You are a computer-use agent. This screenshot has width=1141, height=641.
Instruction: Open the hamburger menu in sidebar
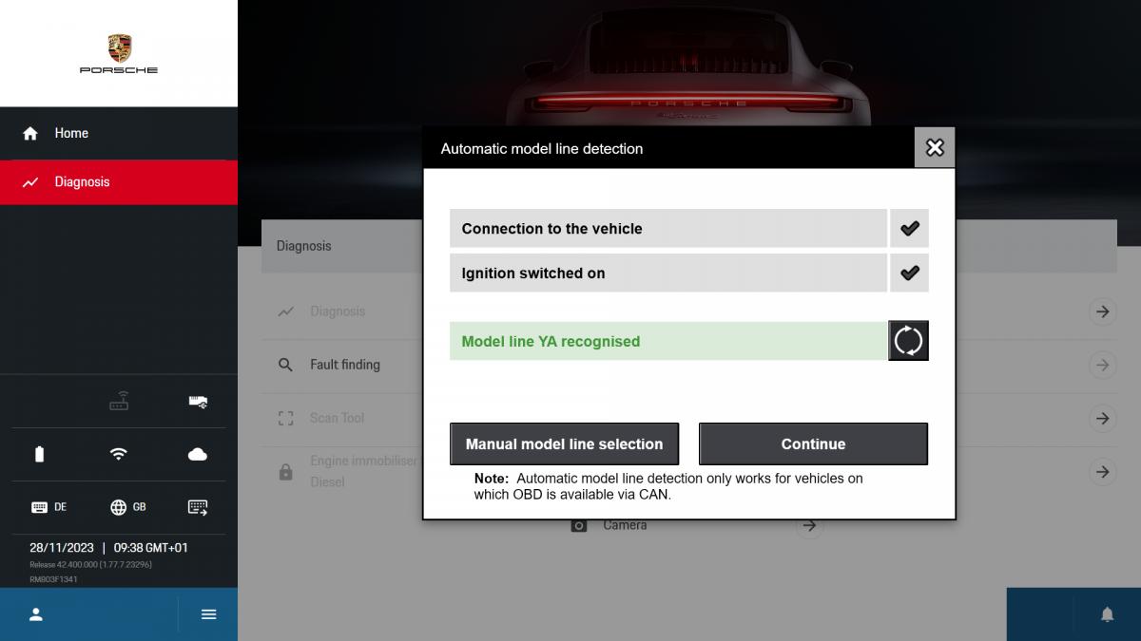click(209, 614)
